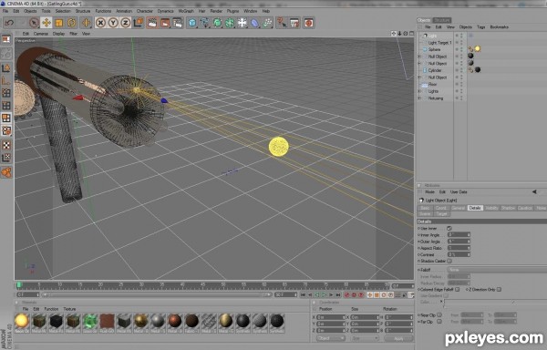This screenshot has width=547, height=350.
Task: Open the Falloff dropdown set to None
Action: 497,270
